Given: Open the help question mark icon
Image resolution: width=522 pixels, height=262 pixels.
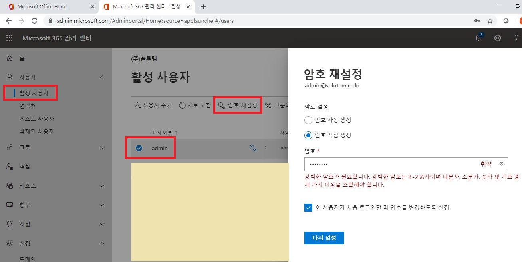Looking at the screenshot, I should point(516,38).
